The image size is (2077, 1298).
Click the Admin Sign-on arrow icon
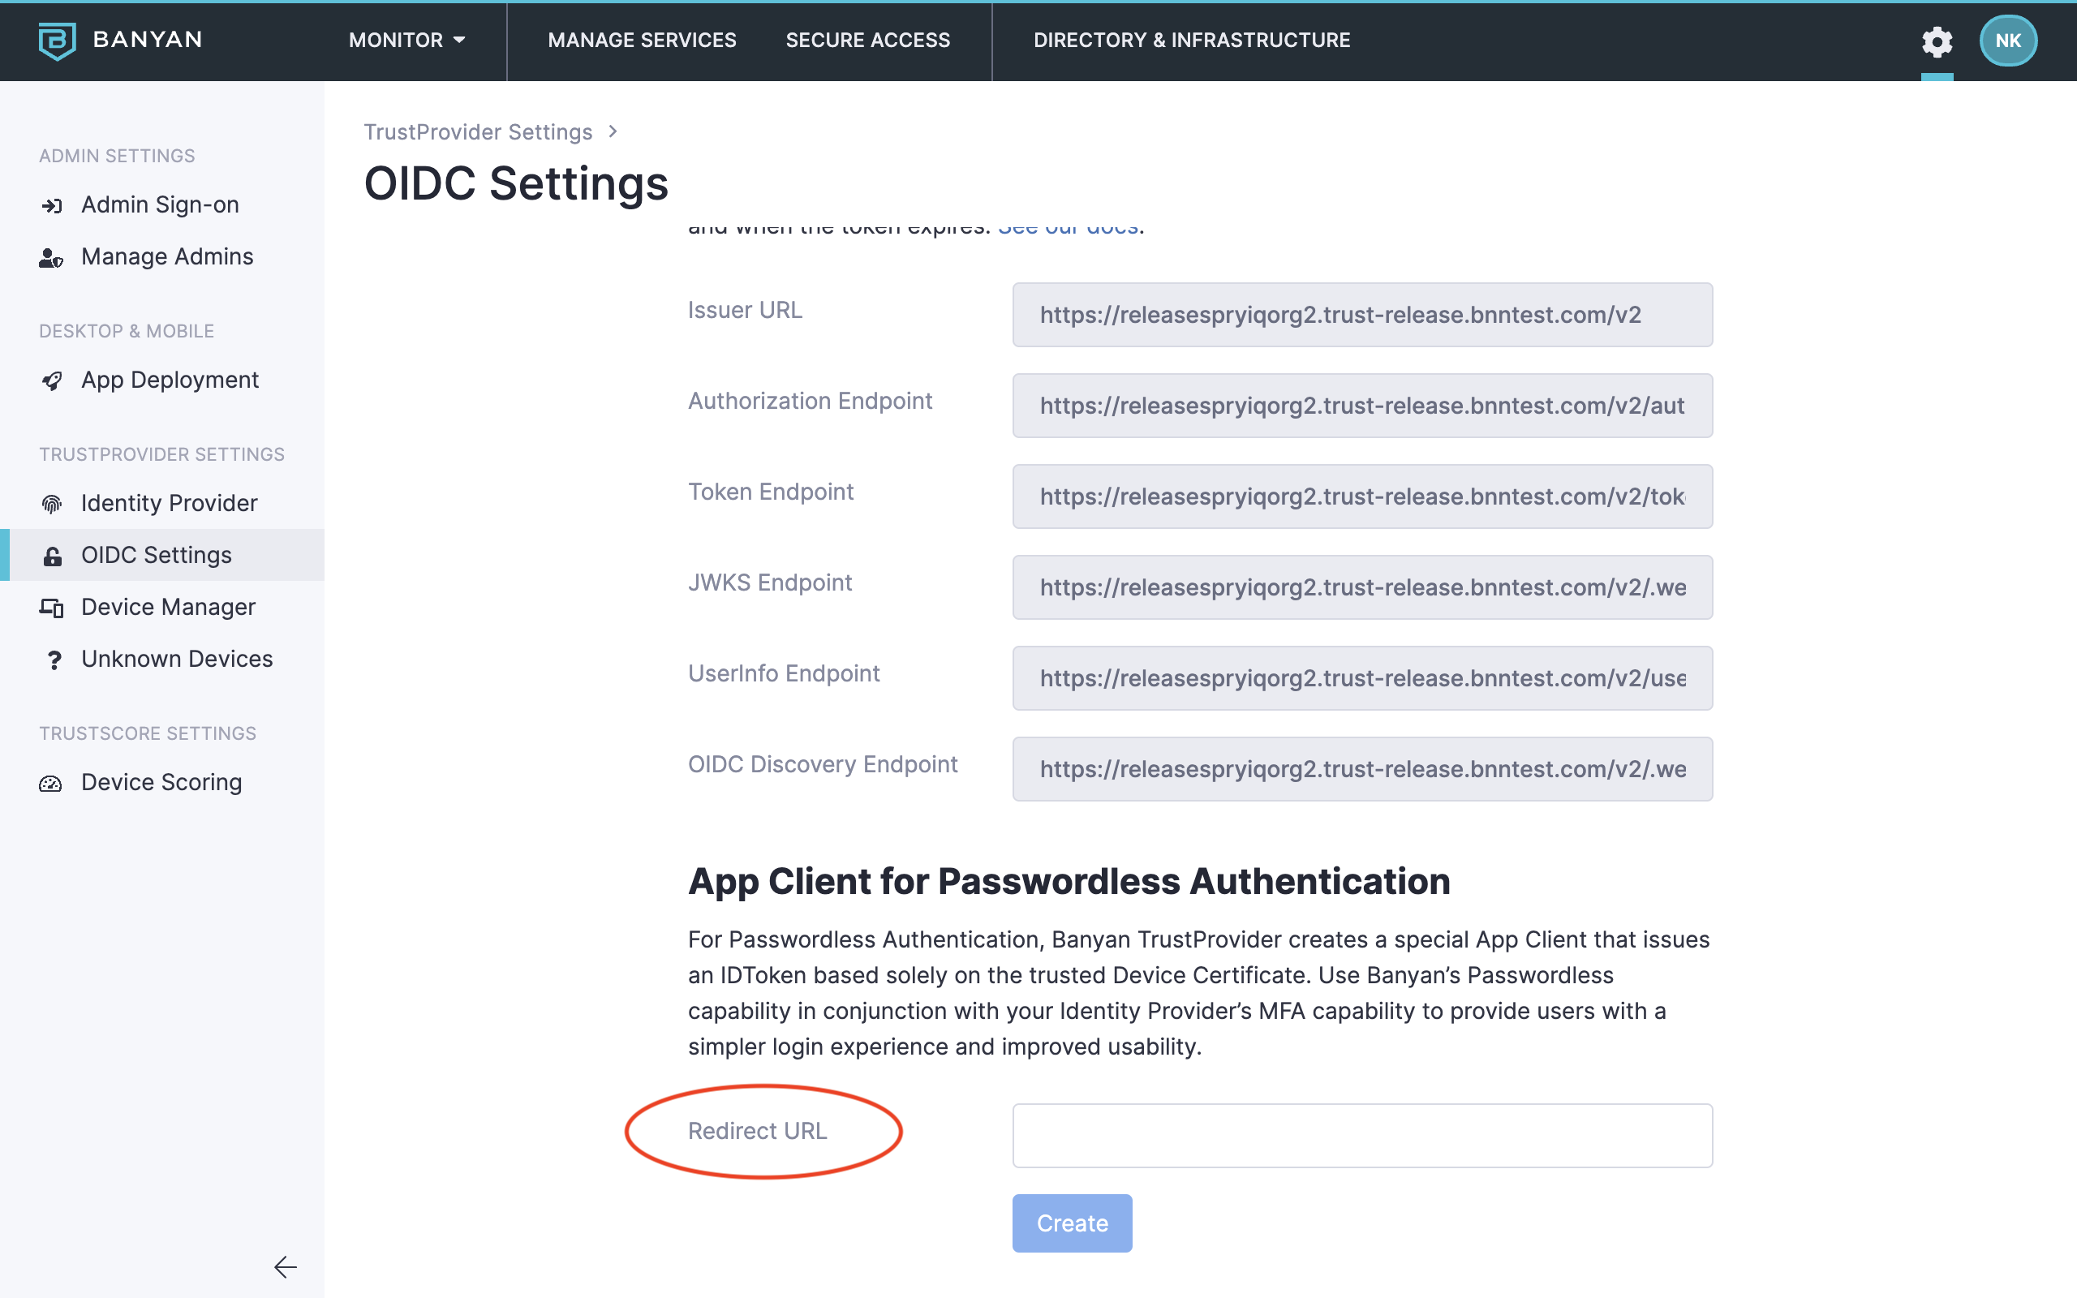pos(51,205)
